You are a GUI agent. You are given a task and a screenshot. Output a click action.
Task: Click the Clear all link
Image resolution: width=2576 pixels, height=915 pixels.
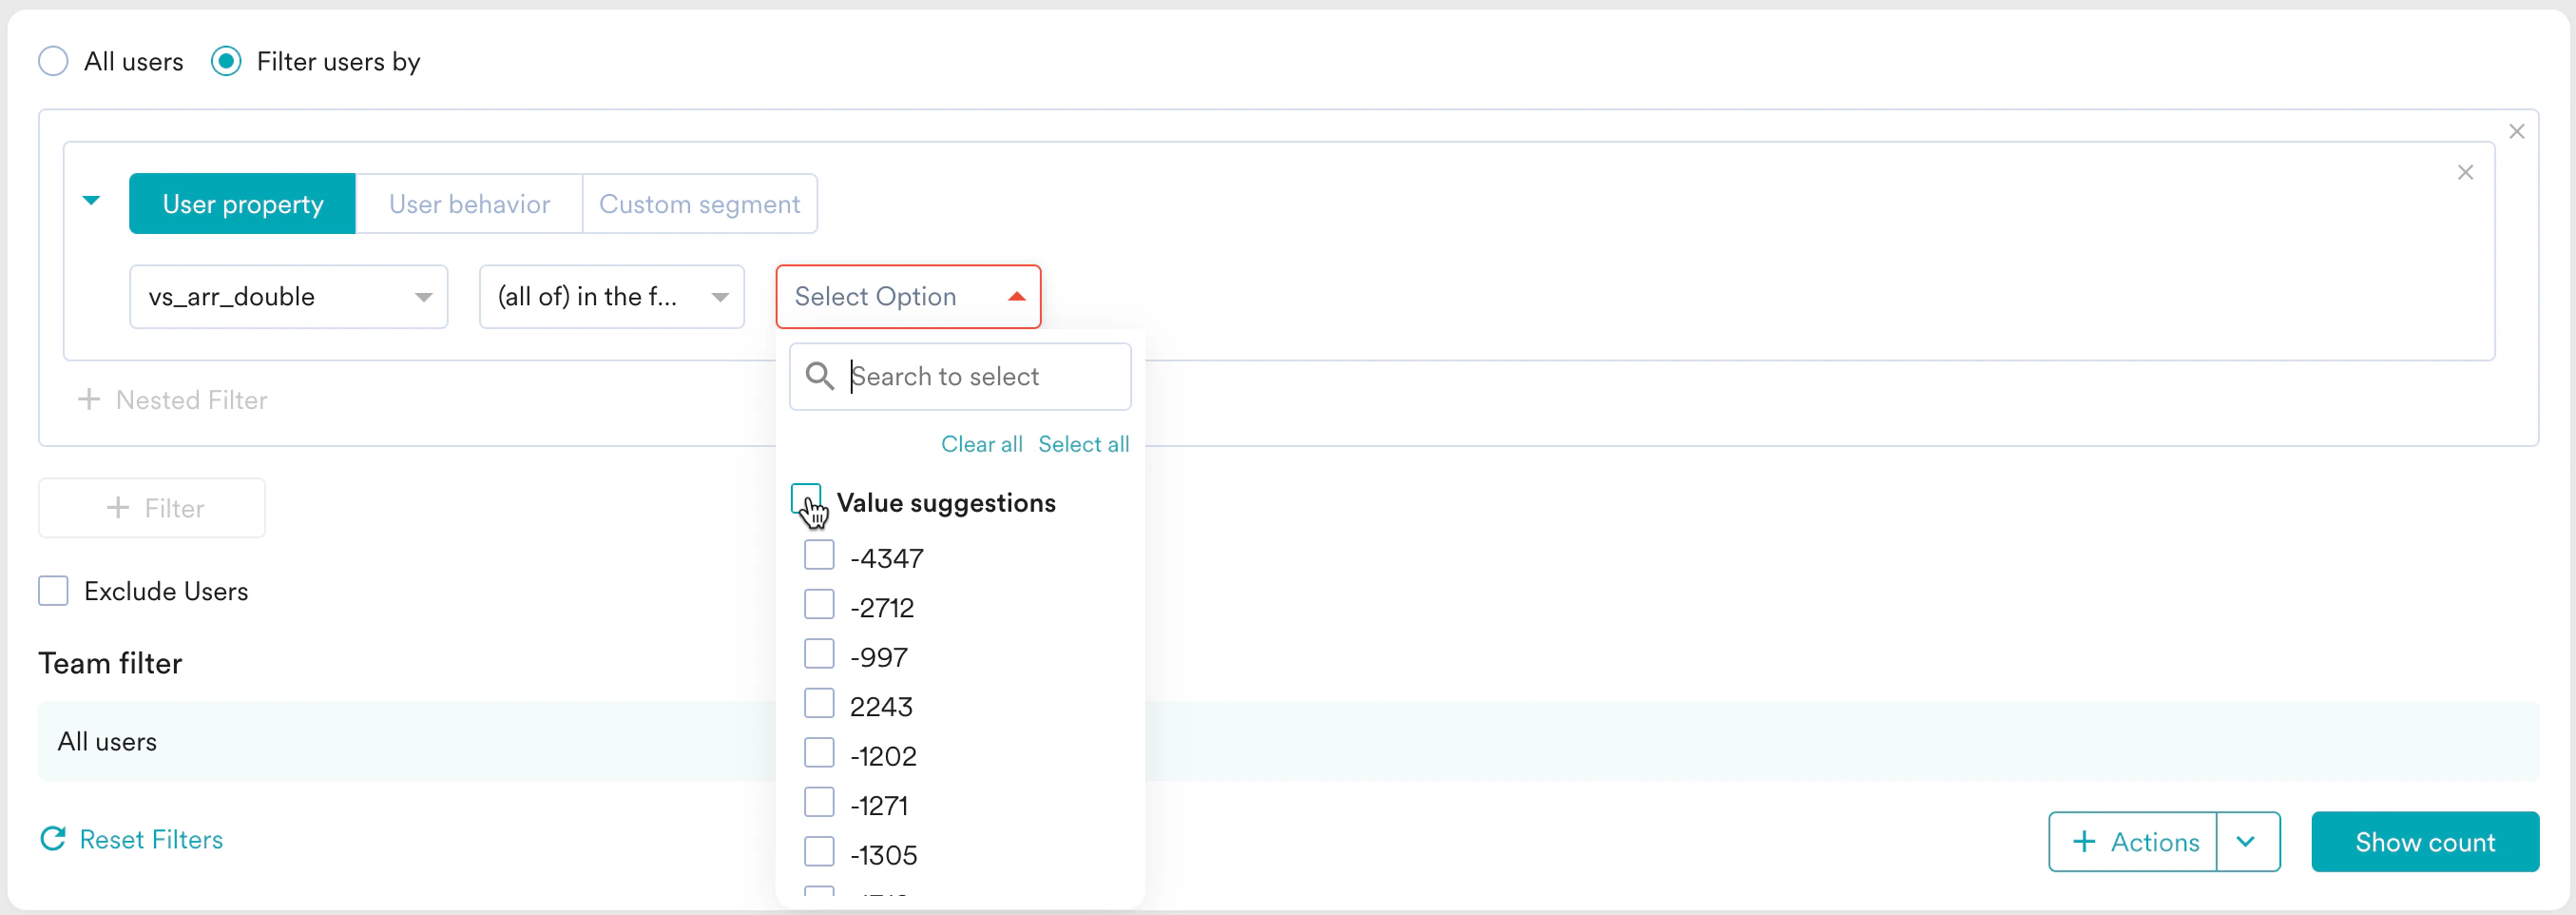(981, 443)
